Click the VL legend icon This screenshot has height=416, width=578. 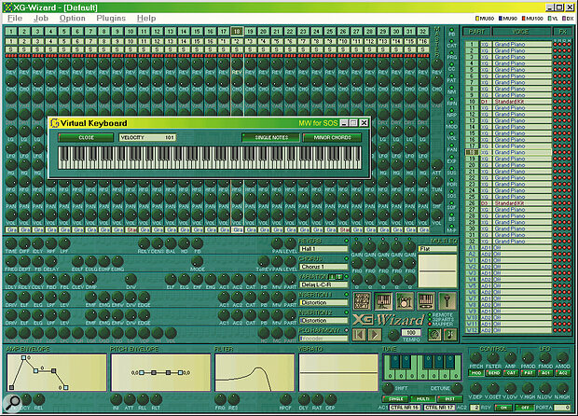(x=550, y=18)
